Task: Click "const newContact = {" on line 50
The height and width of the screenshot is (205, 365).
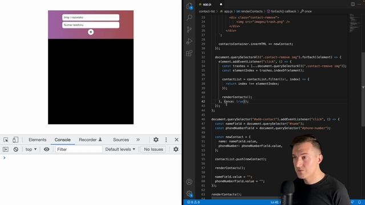Action: (233, 137)
